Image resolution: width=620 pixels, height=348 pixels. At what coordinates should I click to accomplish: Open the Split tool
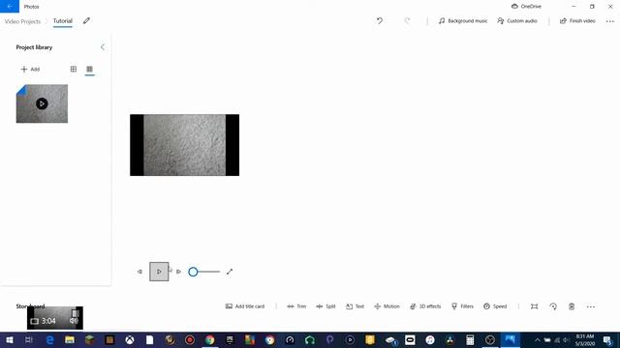325,306
